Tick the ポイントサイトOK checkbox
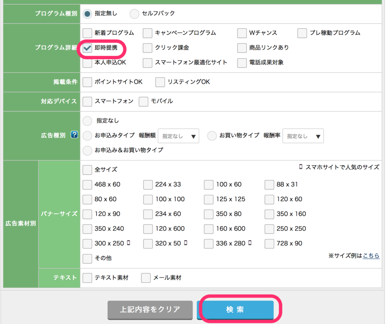 click(87, 82)
